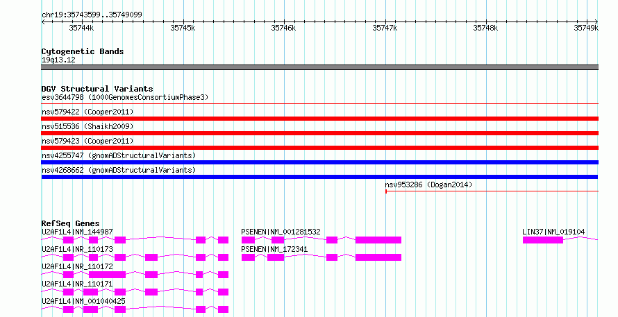618x317 pixels.
Task: Click the 19q13.12 band label
Action: 58,60
